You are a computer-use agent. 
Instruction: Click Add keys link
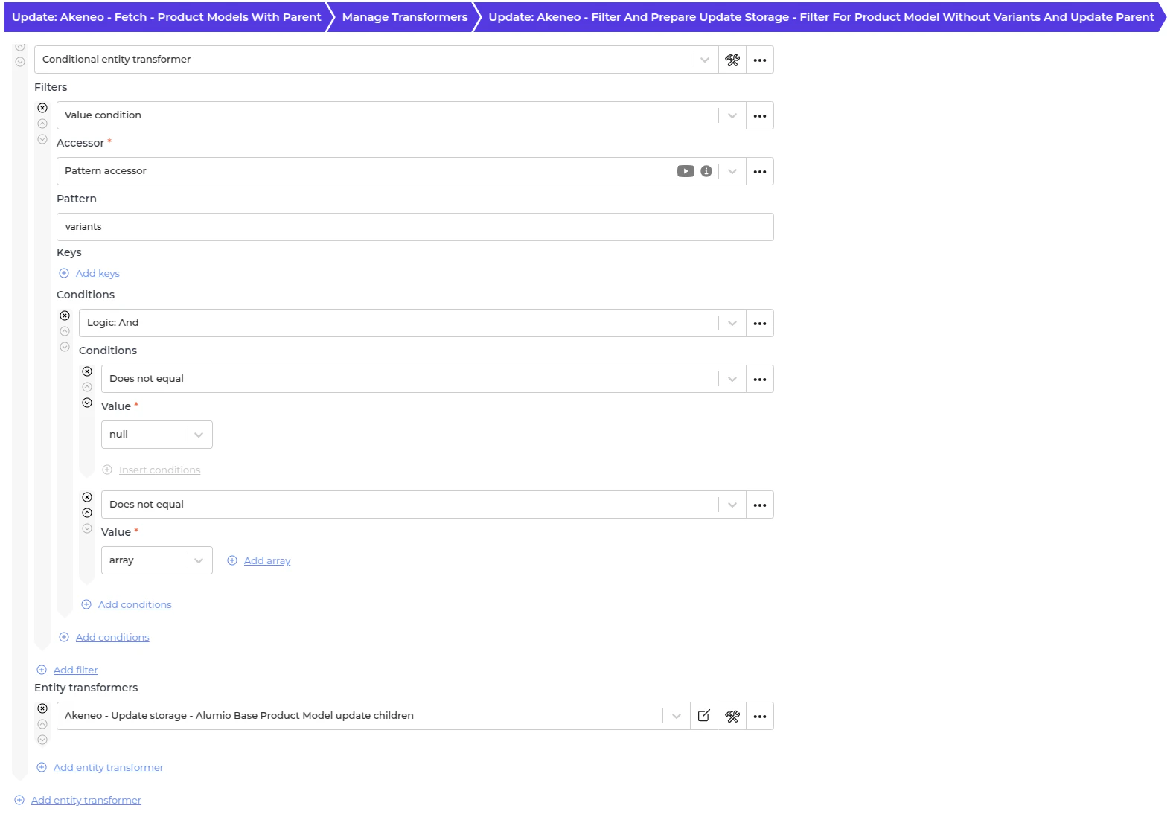tap(98, 273)
